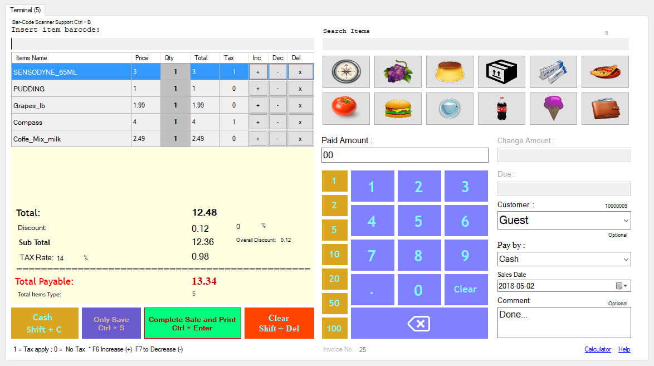The width and height of the screenshot is (654, 366).
Task: Tap keypad digit 5
Action: click(419, 221)
